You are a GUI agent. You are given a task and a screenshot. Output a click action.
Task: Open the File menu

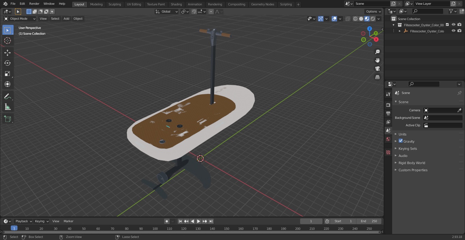point(13,4)
